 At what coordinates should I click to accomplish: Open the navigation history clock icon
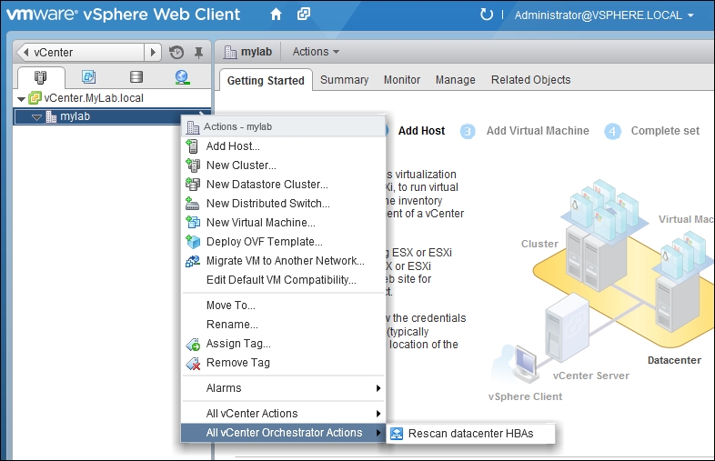click(176, 53)
